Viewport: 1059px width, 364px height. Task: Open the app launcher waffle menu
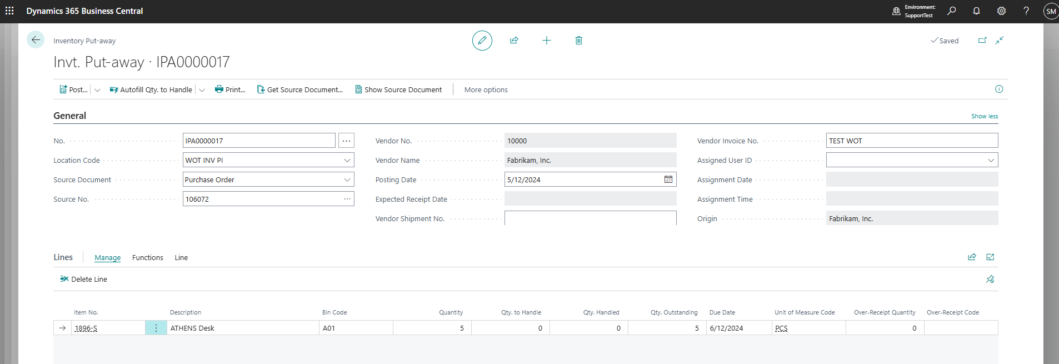(x=9, y=11)
